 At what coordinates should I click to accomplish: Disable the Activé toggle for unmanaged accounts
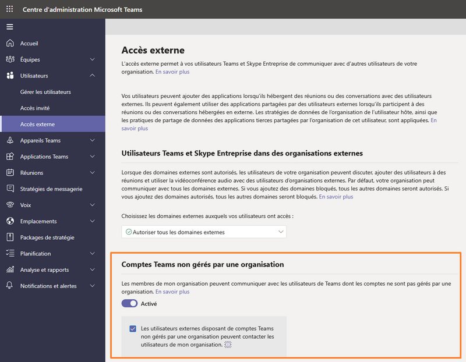click(129, 303)
